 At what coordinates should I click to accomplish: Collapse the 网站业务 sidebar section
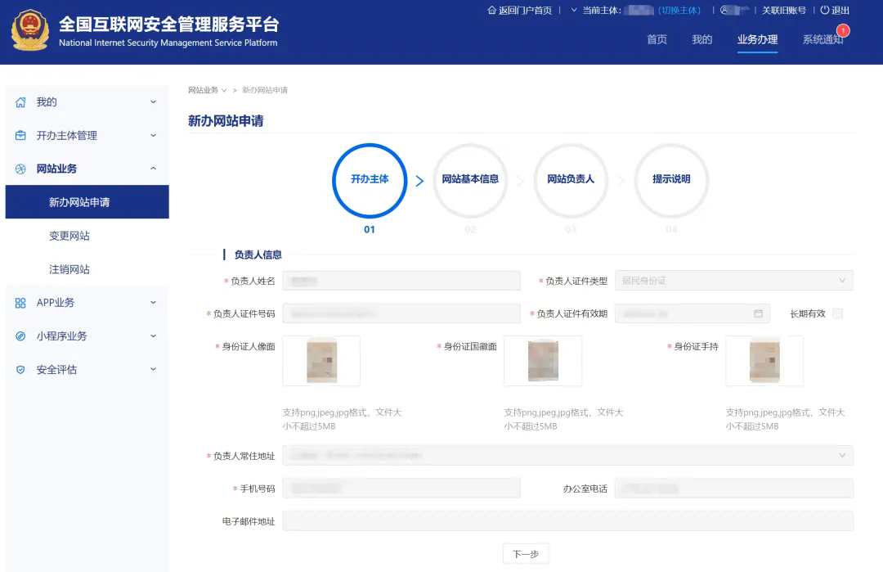point(153,169)
